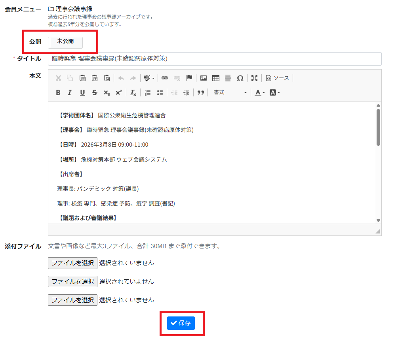Click the first ファイルを選択 button
This screenshot has height=337, width=396.
click(72, 263)
